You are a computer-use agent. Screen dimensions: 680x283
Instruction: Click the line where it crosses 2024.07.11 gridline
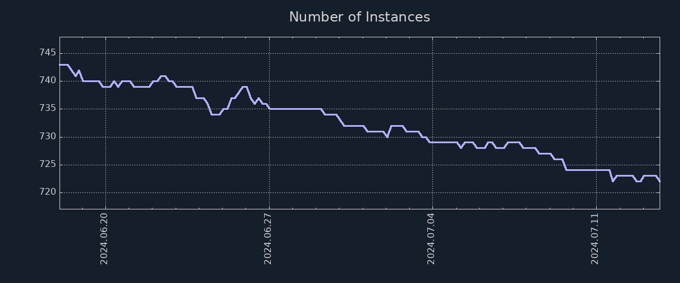(596, 170)
